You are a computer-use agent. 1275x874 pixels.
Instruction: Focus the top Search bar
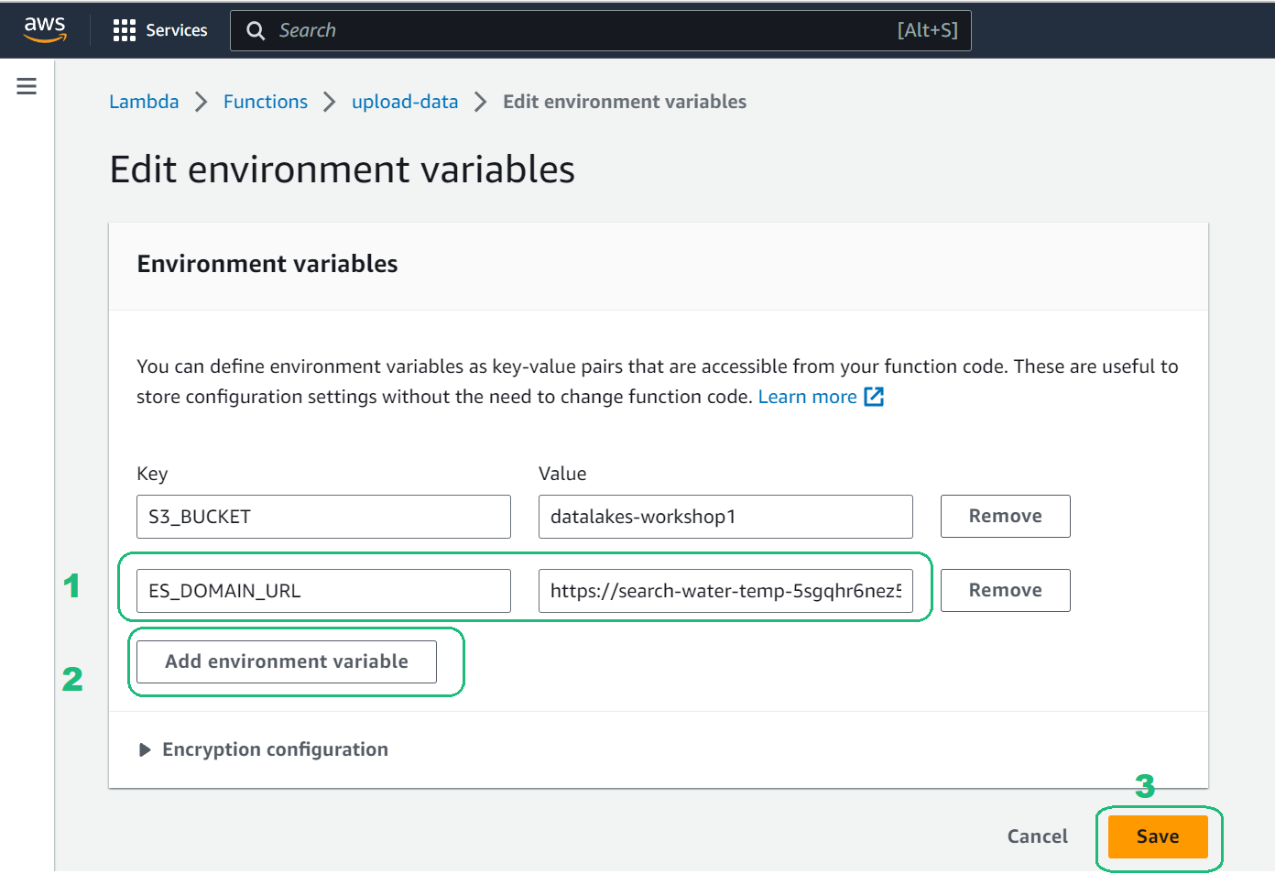tap(601, 30)
